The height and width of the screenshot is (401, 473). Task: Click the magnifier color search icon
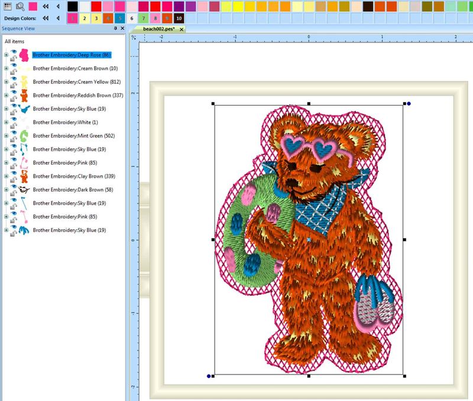point(20,6)
